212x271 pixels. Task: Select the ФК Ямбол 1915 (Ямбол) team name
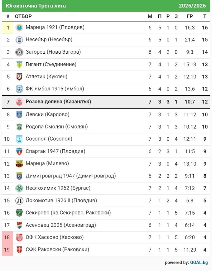(55, 89)
